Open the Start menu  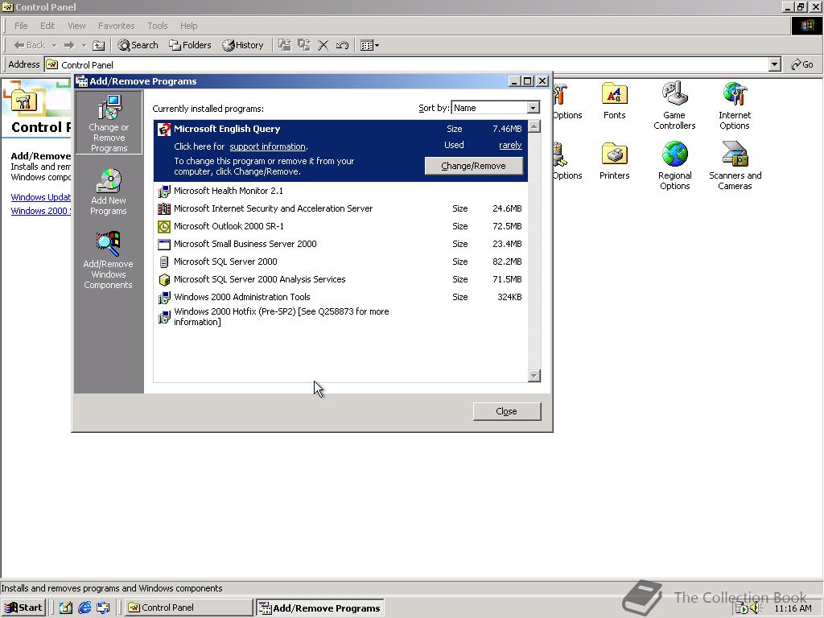point(23,608)
